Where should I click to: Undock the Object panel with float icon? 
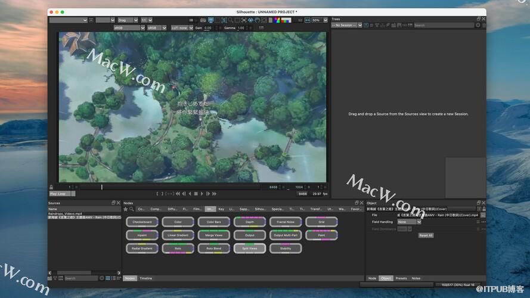[x=479, y=203]
